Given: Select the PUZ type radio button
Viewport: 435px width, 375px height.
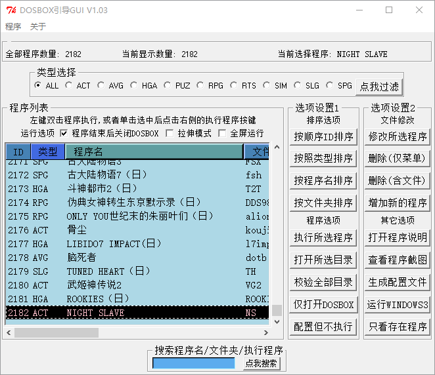Looking at the screenshot, I should tap(168, 85).
